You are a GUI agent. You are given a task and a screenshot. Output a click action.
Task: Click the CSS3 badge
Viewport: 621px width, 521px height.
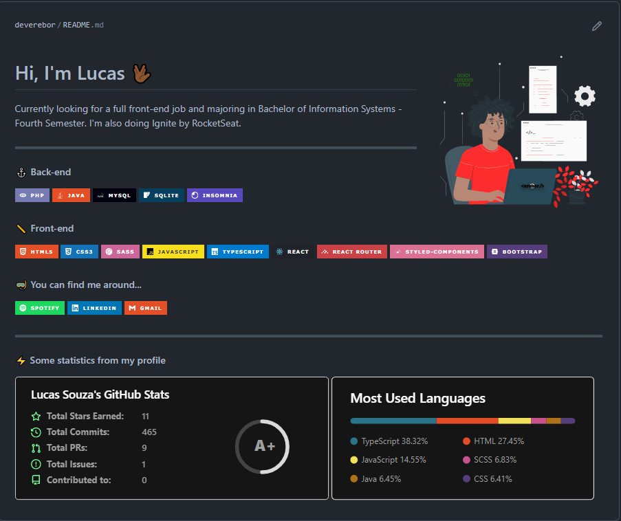(79, 252)
